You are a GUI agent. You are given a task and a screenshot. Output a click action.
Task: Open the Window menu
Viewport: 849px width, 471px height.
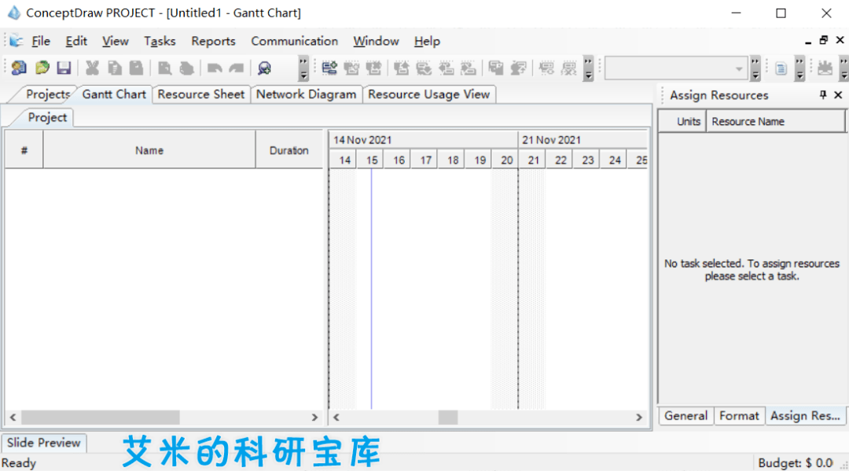377,41
